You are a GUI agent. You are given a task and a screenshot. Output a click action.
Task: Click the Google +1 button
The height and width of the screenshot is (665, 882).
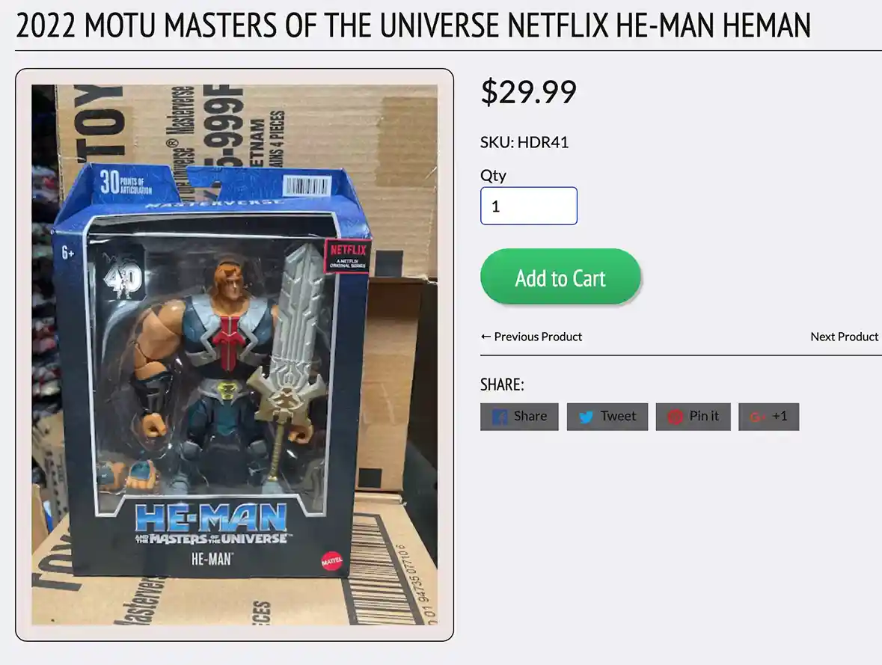768,417
